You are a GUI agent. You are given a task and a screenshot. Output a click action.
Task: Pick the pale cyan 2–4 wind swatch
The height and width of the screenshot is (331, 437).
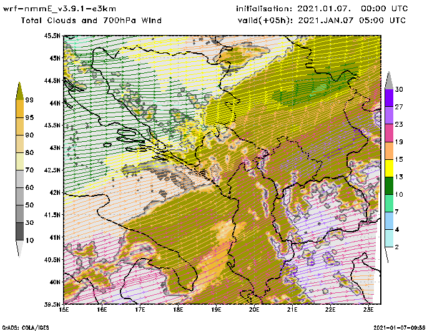389,239
